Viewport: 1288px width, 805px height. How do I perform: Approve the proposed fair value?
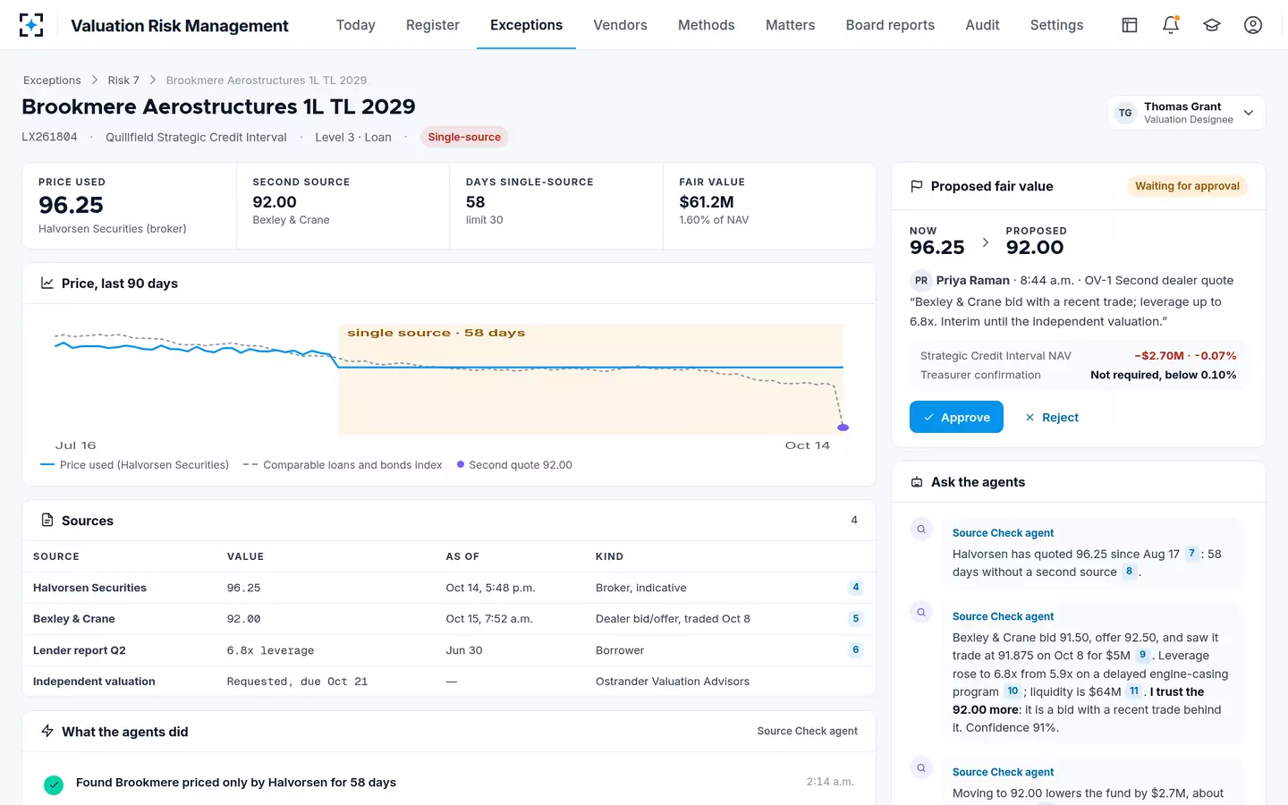point(956,417)
